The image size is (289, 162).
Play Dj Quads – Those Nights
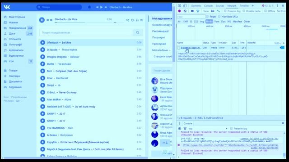click(42, 49)
